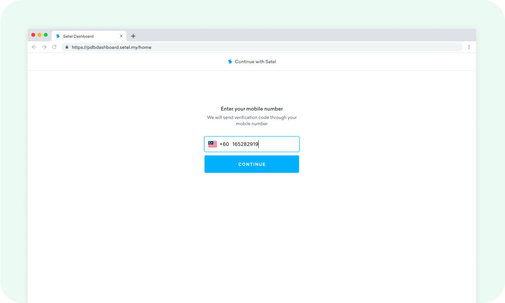Close the Setel Dashboard tab
505x303 pixels.
[x=121, y=36]
